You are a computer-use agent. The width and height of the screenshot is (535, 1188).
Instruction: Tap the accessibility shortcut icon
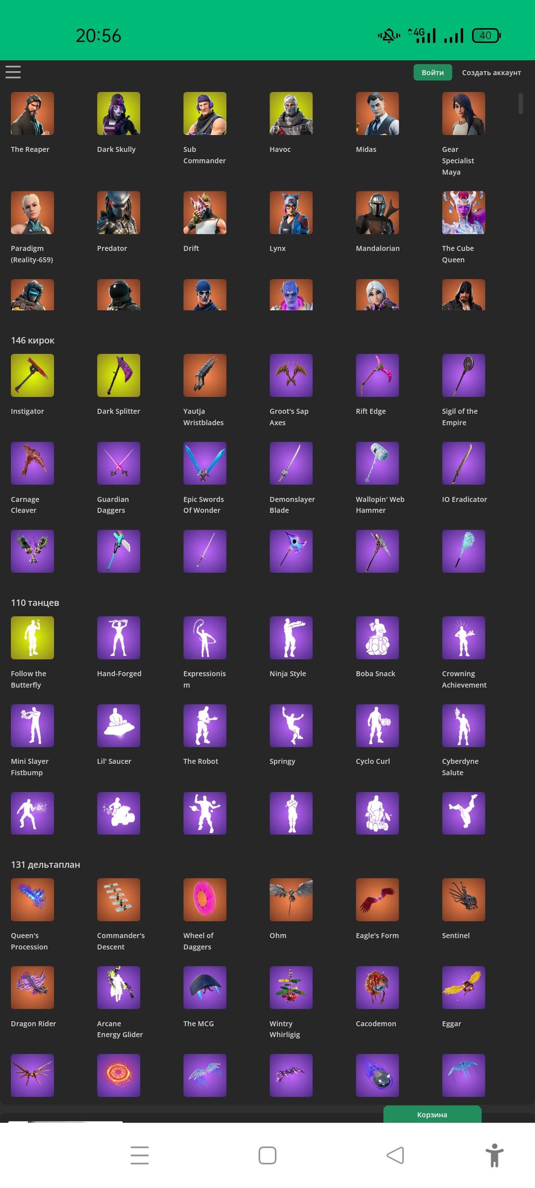(x=494, y=1155)
